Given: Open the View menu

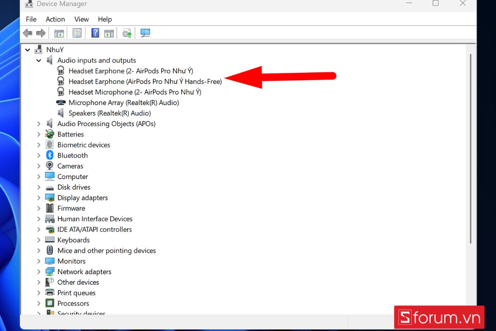Looking at the screenshot, I should click(81, 19).
